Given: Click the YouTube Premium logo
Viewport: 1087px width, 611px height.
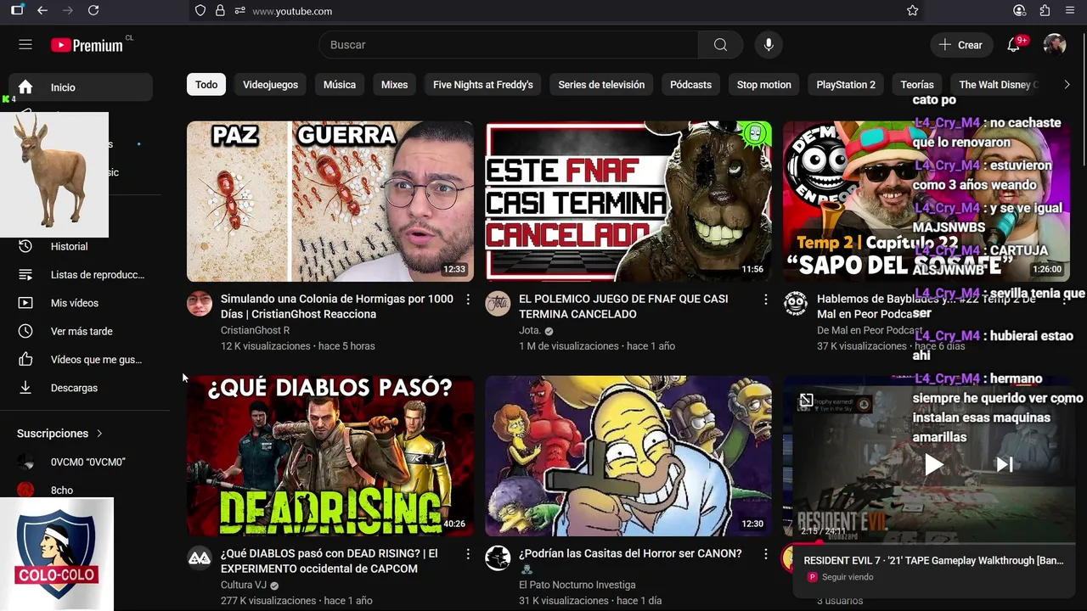Looking at the screenshot, I should tap(87, 45).
